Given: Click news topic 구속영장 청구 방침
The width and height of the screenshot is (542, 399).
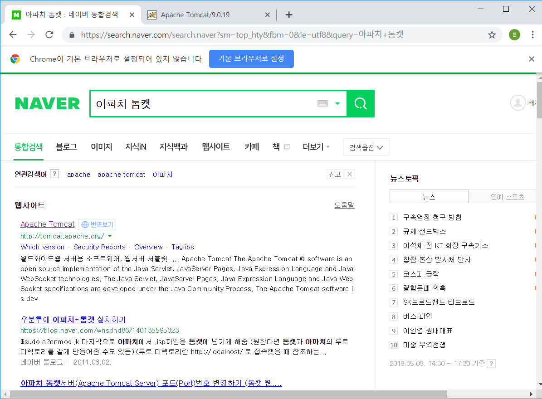Looking at the screenshot, I should click(x=432, y=217).
